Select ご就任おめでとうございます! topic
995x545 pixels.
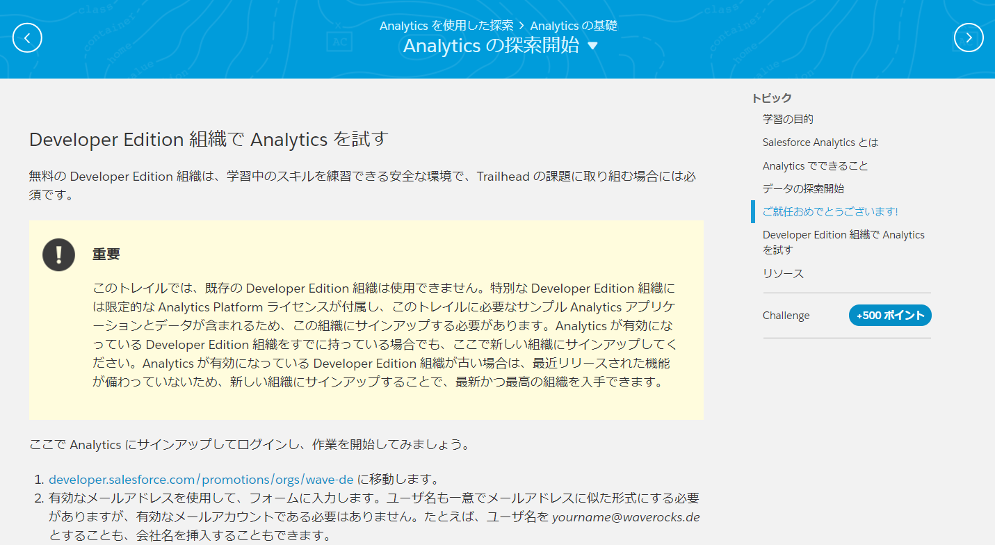[830, 212]
